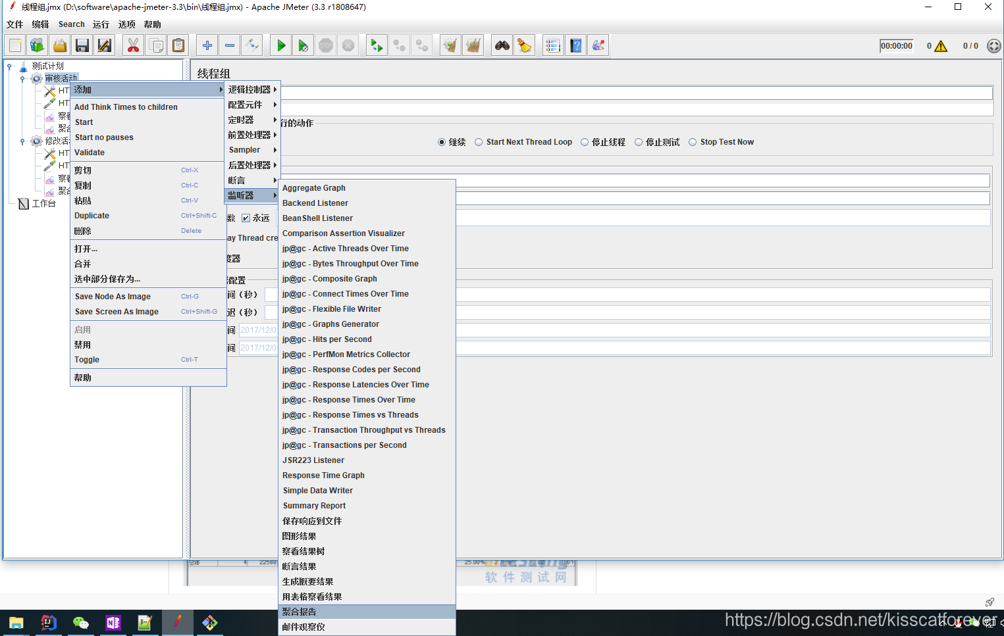Click Add Think Times to children
The image size is (1004, 636).
[x=148, y=107]
